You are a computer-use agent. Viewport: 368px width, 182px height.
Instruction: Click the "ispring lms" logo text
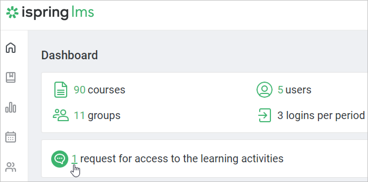(58, 13)
